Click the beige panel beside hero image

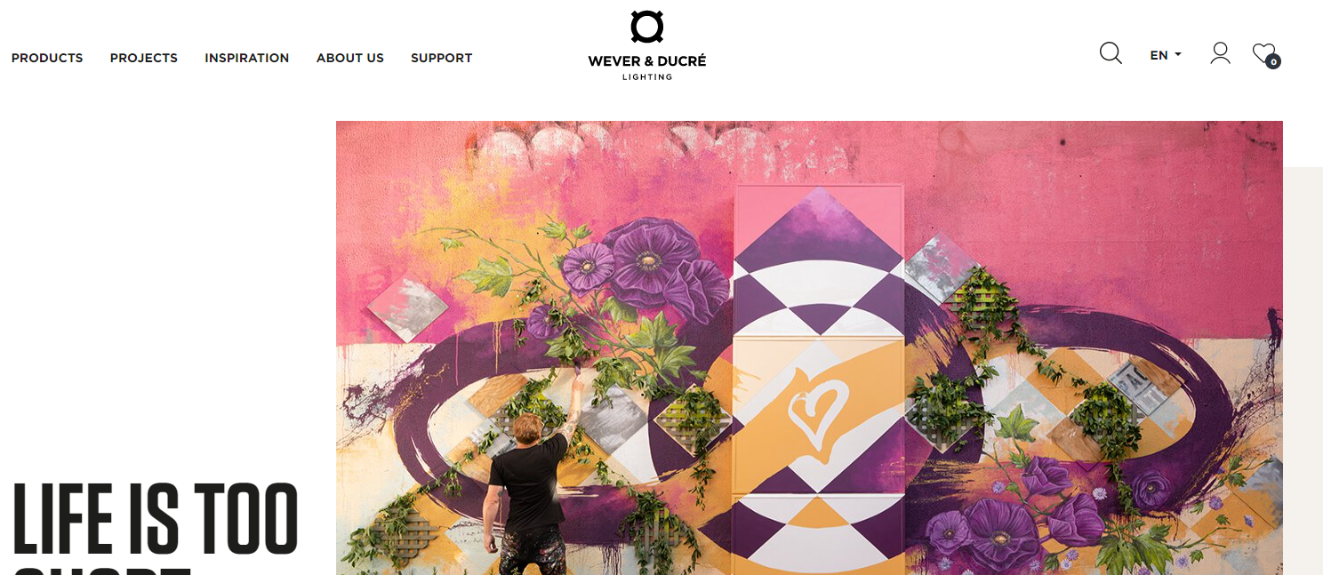point(1303,371)
